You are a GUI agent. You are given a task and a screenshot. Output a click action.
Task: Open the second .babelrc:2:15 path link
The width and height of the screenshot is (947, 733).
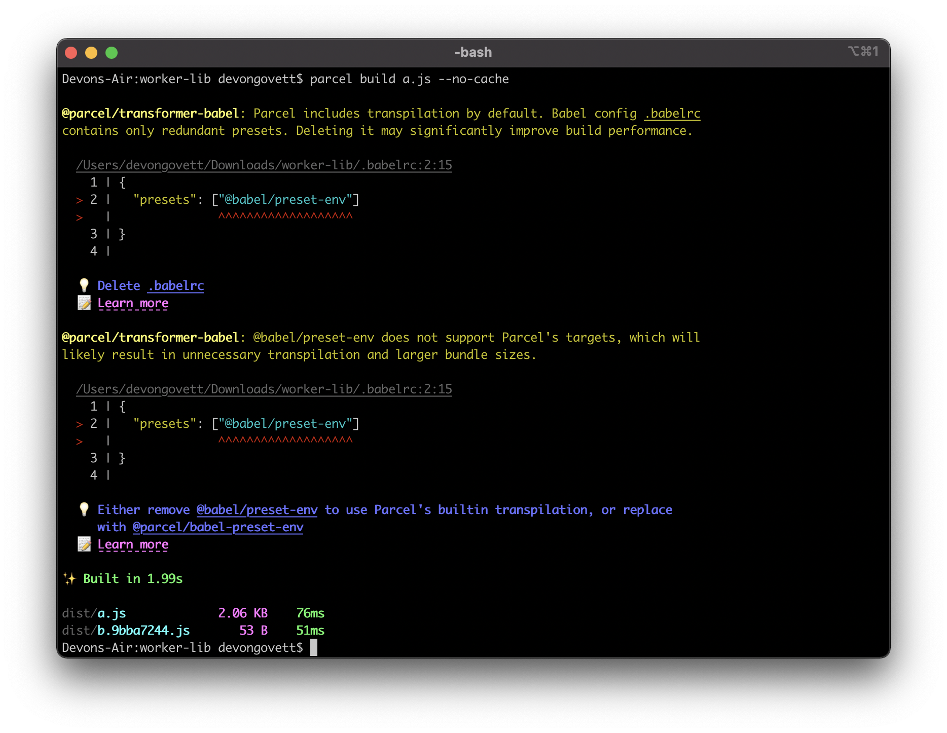[x=264, y=389]
